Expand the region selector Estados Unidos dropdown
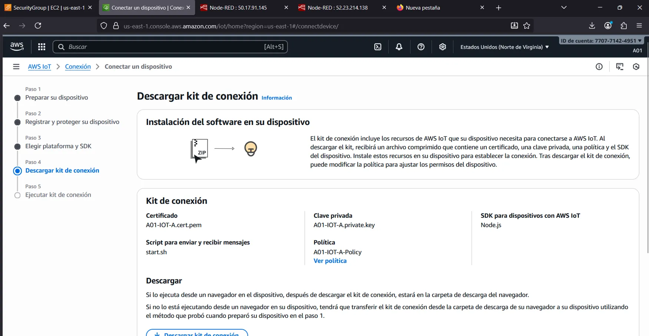 (504, 47)
